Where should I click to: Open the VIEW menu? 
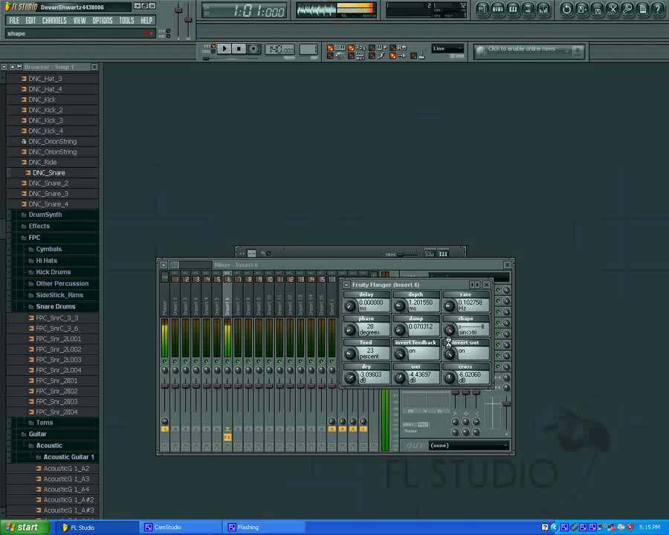80,21
